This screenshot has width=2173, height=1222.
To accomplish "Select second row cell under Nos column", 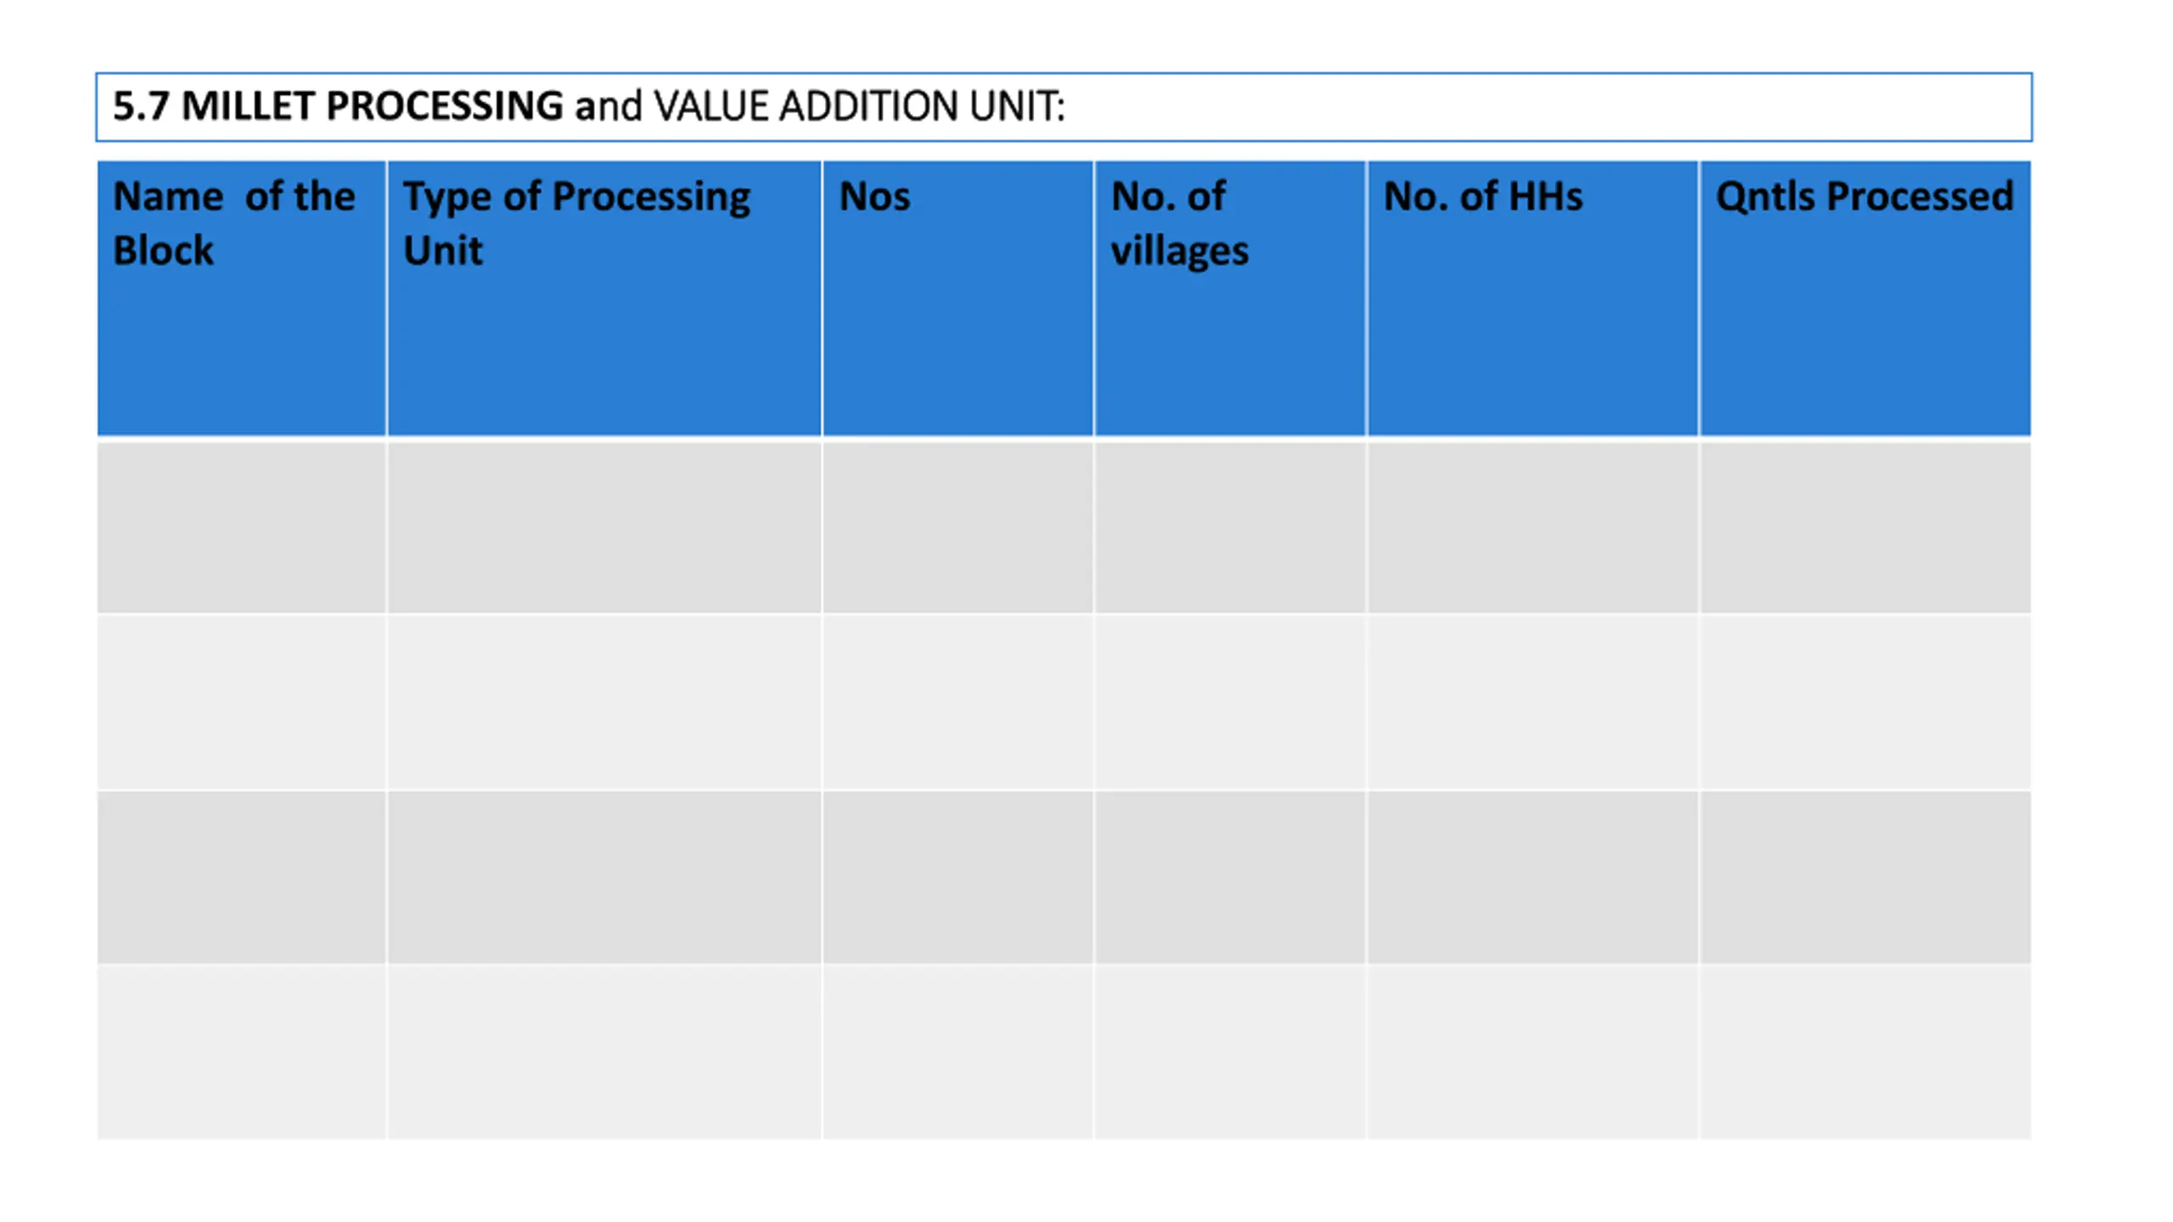I will pos(957,702).
